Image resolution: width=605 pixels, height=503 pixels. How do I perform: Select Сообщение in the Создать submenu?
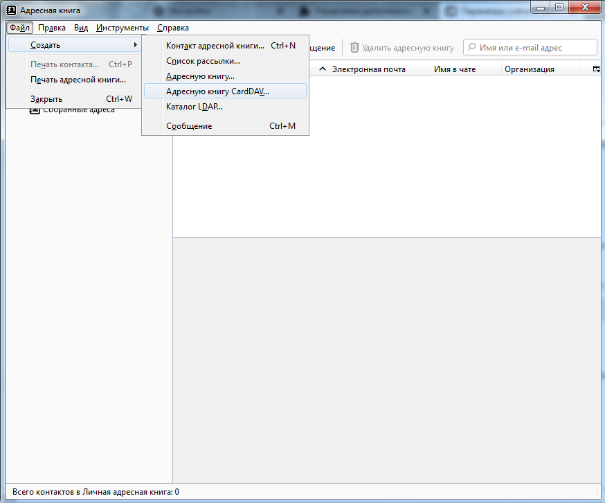pos(189,126)
